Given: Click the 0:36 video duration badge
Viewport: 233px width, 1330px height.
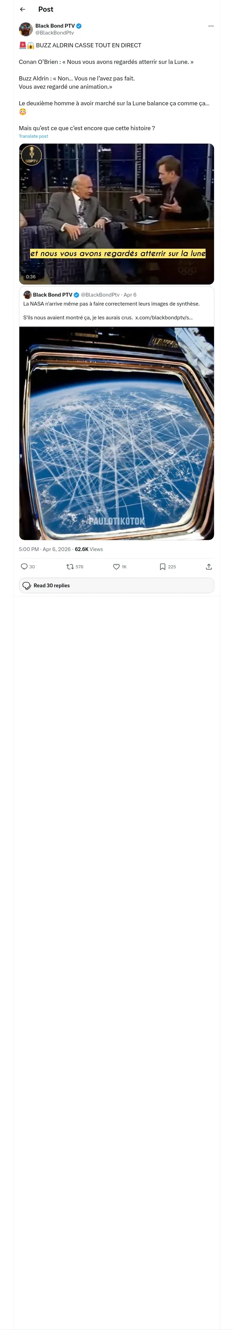Looking at the screenshot, I should coord(31,277).
